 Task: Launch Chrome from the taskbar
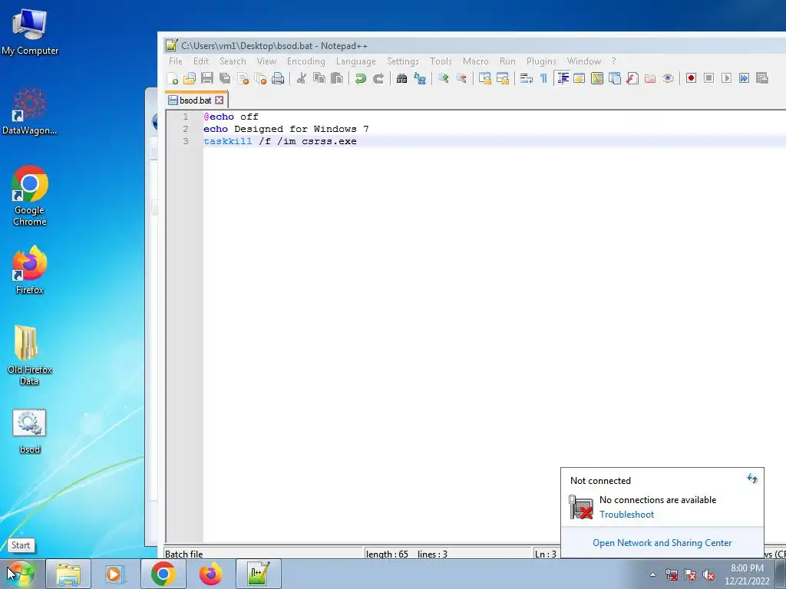pyautogui.click(x=163, y=574)
